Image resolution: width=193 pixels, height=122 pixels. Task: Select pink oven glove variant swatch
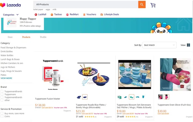point(166,97)
